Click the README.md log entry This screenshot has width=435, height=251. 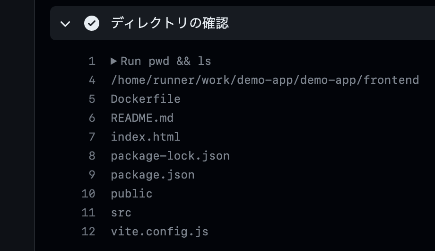(142, 118)
